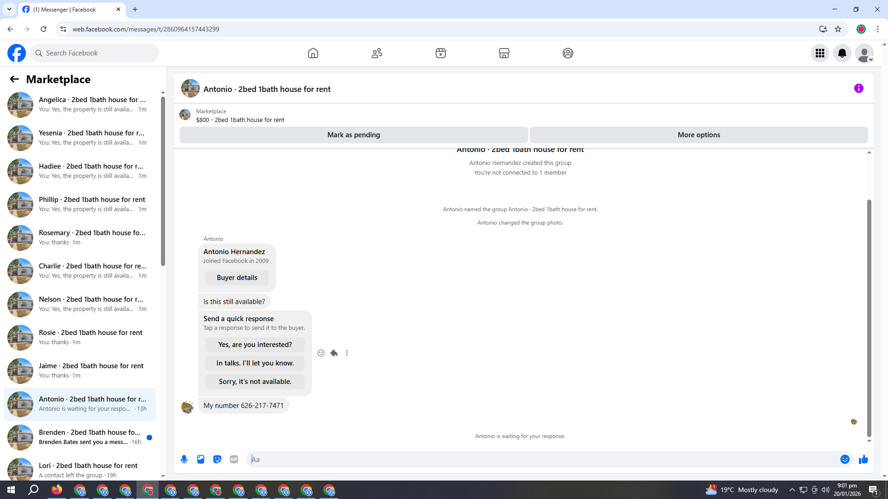Show hidden system tray icons
Screen dimensions: 888x499
pos(792,490)
